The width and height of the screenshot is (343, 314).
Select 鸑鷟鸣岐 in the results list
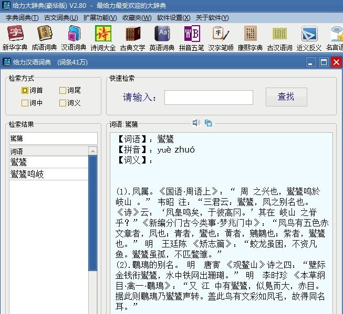tap(49, 174)
